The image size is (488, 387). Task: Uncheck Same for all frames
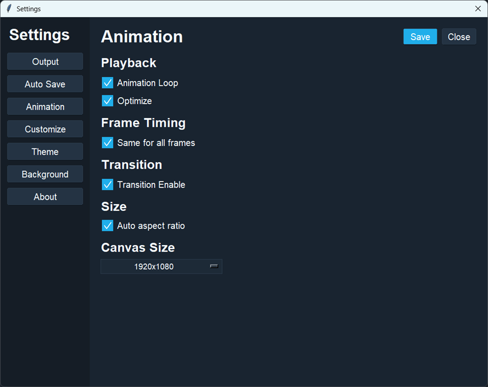coord(108,142)
